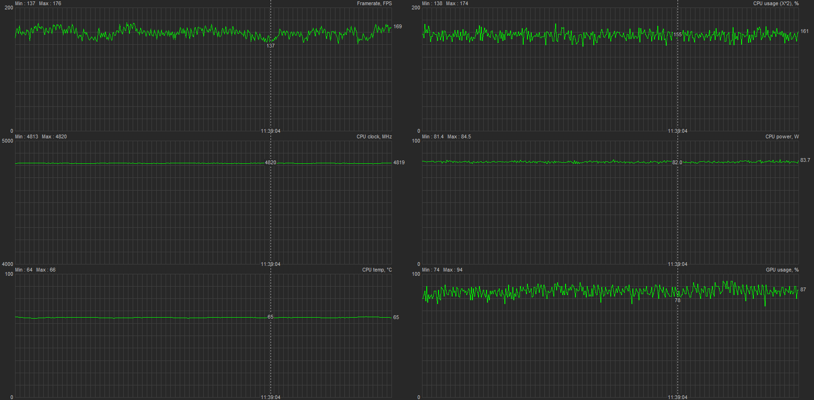Click the 11:39:04 timestamp under CPU usage graph
The width and height of the screenshot is (814, 400).
(x=678, y=131)
